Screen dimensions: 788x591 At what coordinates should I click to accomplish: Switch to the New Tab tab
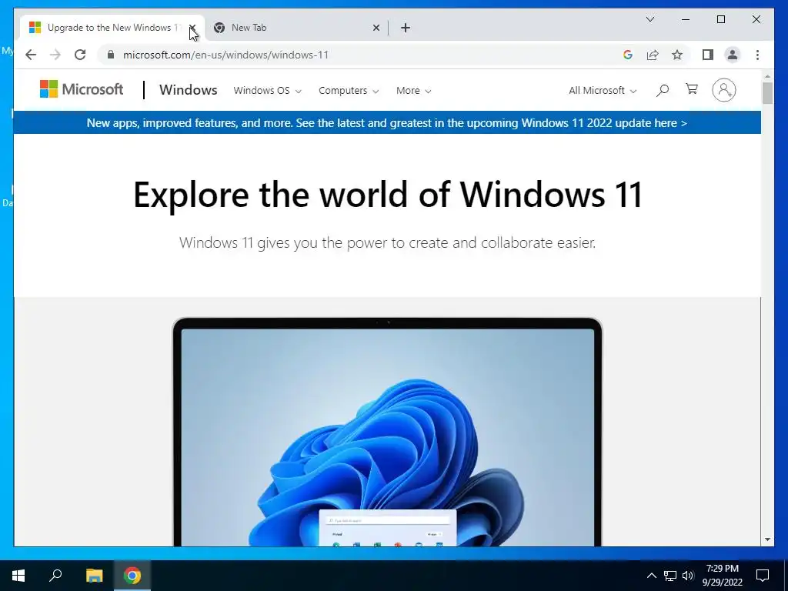click(295, 28)
